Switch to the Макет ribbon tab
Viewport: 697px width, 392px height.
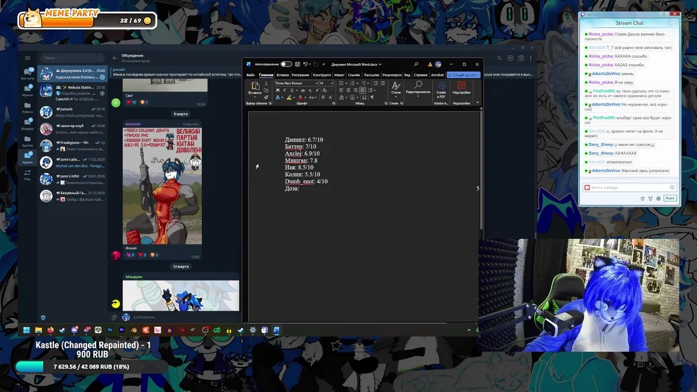pyautogui.click(x=339, y=75)
